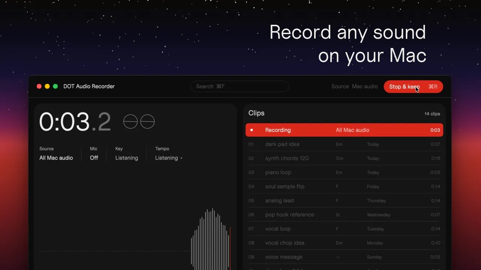The image size is (481, 270).
Task: Open the Source Mac audio selector in the title bar
Action: [x=354, y=86]
